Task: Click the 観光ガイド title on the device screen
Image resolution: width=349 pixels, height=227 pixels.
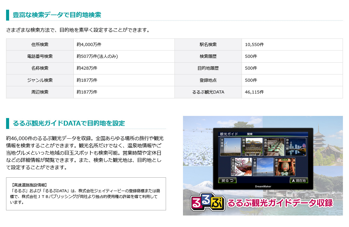Action: (x=229, y=134)
